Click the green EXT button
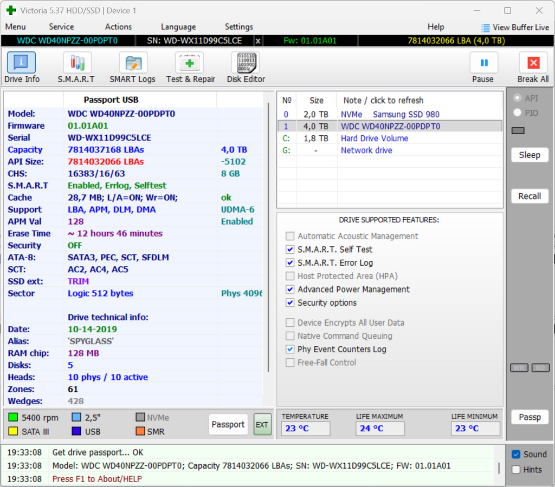The width and height of the screenshot is (555, 487). pos(262,424)
